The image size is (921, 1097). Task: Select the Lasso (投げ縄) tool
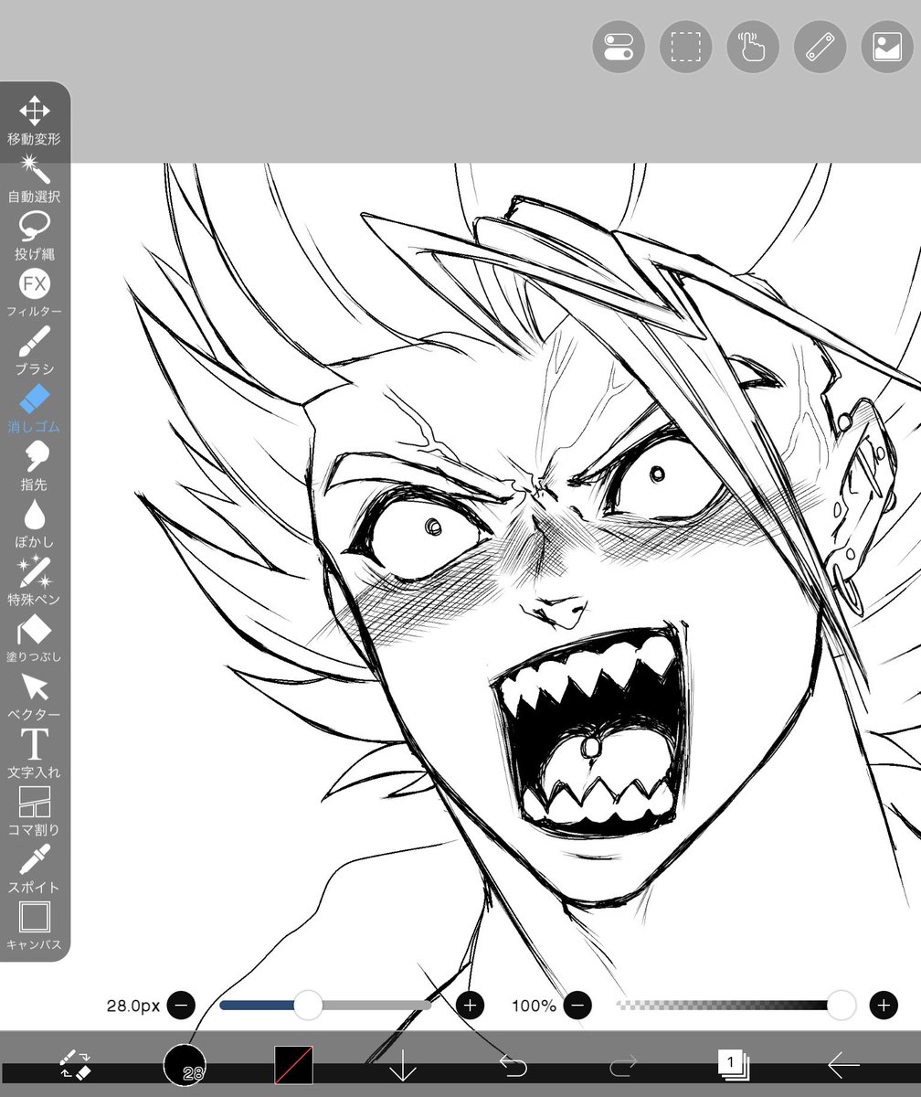pos(35,236)
